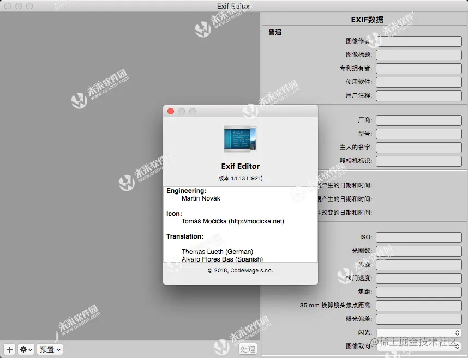
Task: Click into the ISO field
Action: pyautogui.click(x=419, y=238)
